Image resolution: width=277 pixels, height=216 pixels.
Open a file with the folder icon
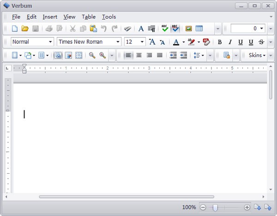[25, 29]
